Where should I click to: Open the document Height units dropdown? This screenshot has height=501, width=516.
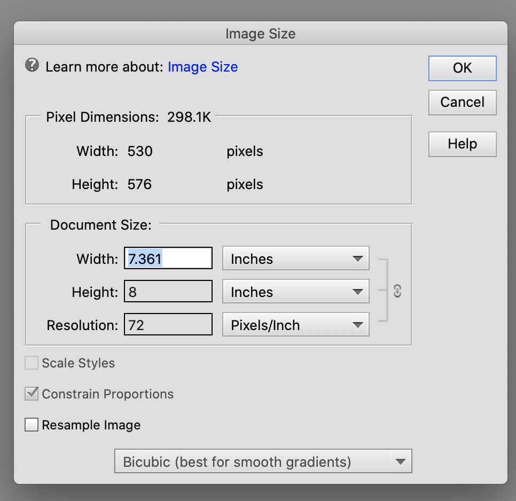(x=295, y=292)
